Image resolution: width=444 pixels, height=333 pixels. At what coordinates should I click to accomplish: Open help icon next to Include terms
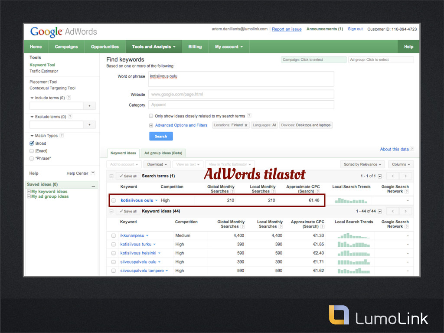[x=69, y=98]
